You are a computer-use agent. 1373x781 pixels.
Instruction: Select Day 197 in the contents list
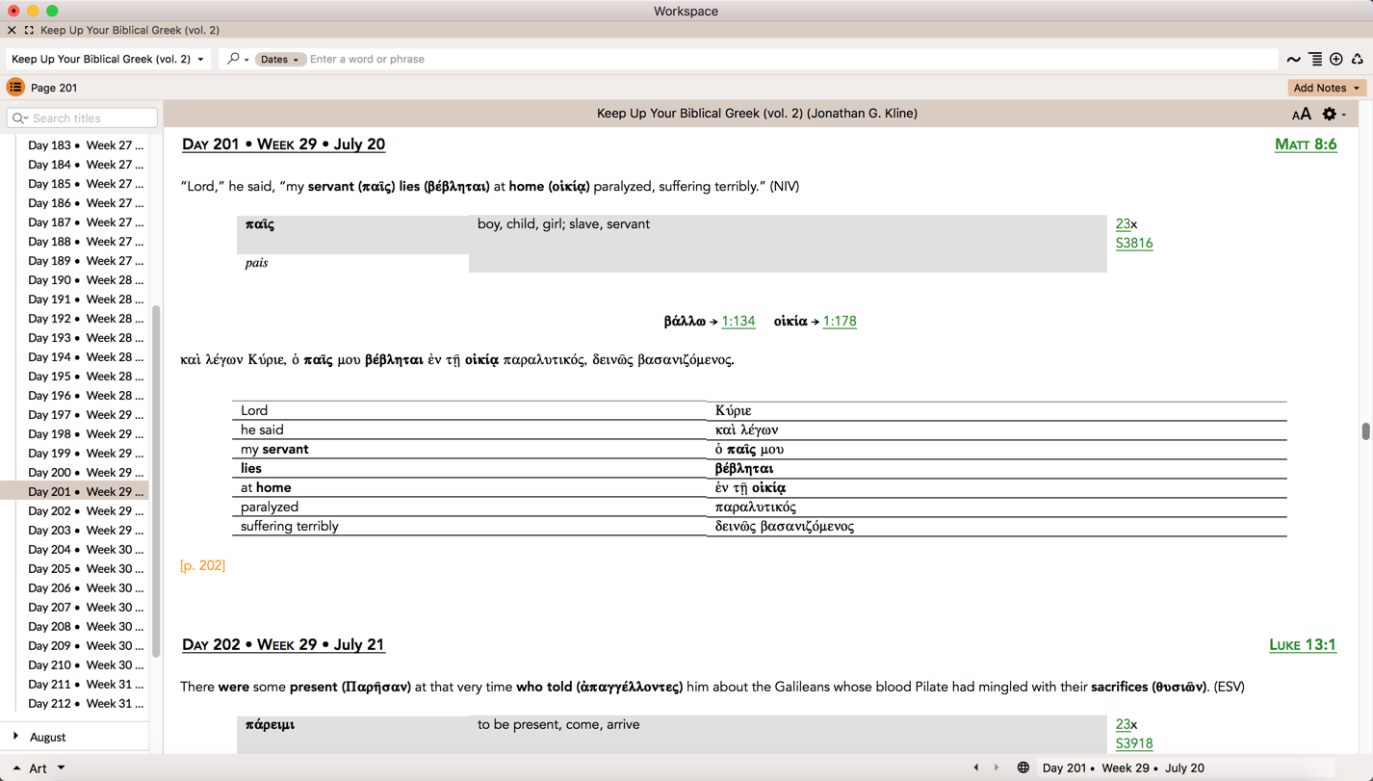click(86, 415)
